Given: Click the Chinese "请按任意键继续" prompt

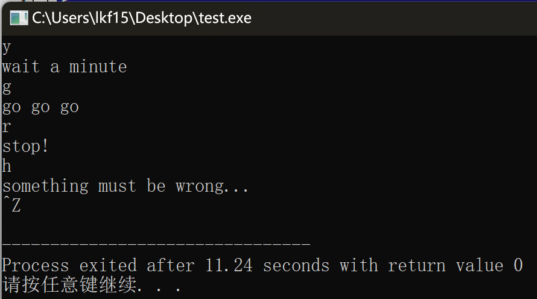Looking at the screenshot, I should 69,285.
